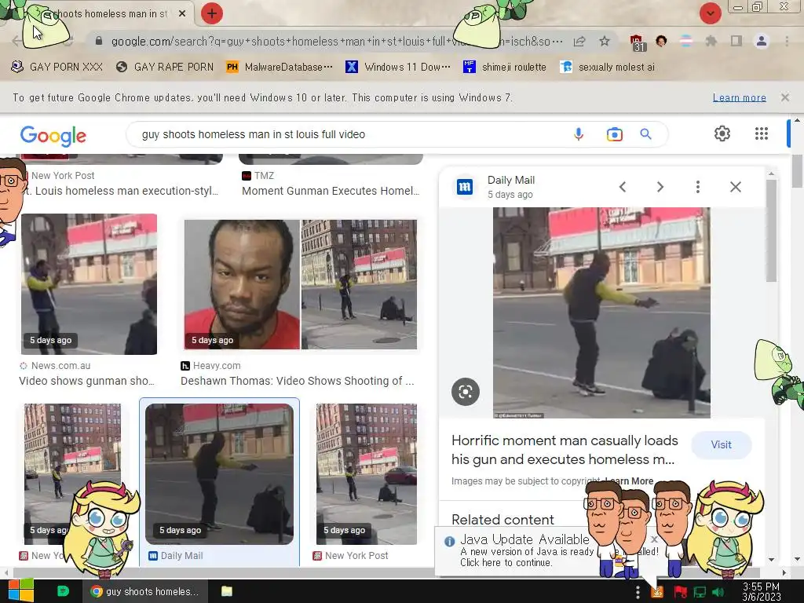Switch to Chrome taskbar button
This screenshot has height=603, width=804.
click(x=145, y=591)
